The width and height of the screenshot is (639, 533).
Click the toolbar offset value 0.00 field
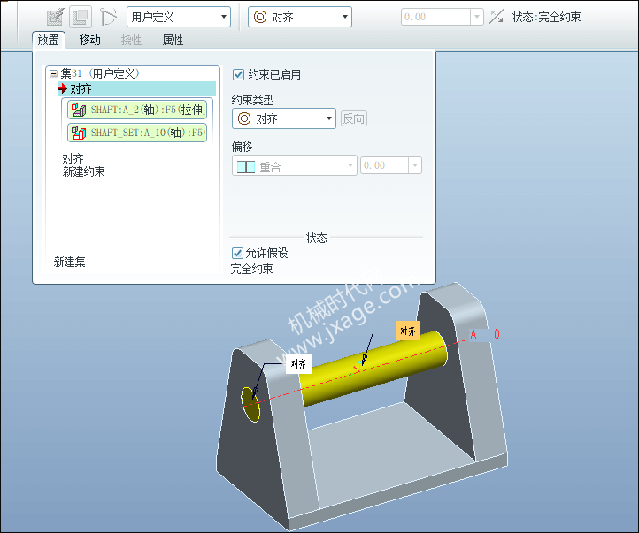(x=435, y=17)
